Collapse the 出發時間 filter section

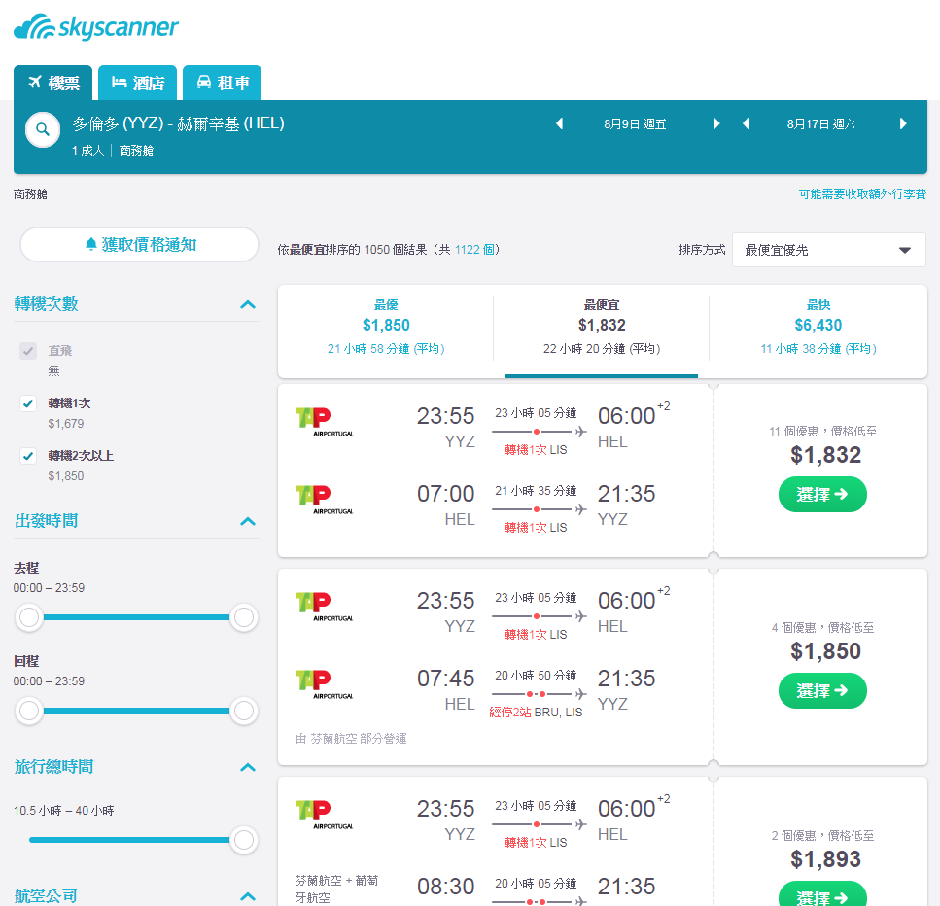pyautogui.click(x=248, y=521)
